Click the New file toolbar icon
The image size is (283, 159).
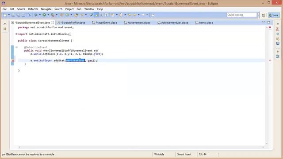[5, 15]
